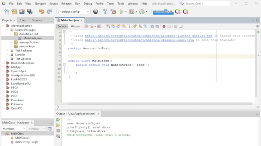Switch to History view button
The height and width of the screenshot is (146, 261).
click(75, 26)
